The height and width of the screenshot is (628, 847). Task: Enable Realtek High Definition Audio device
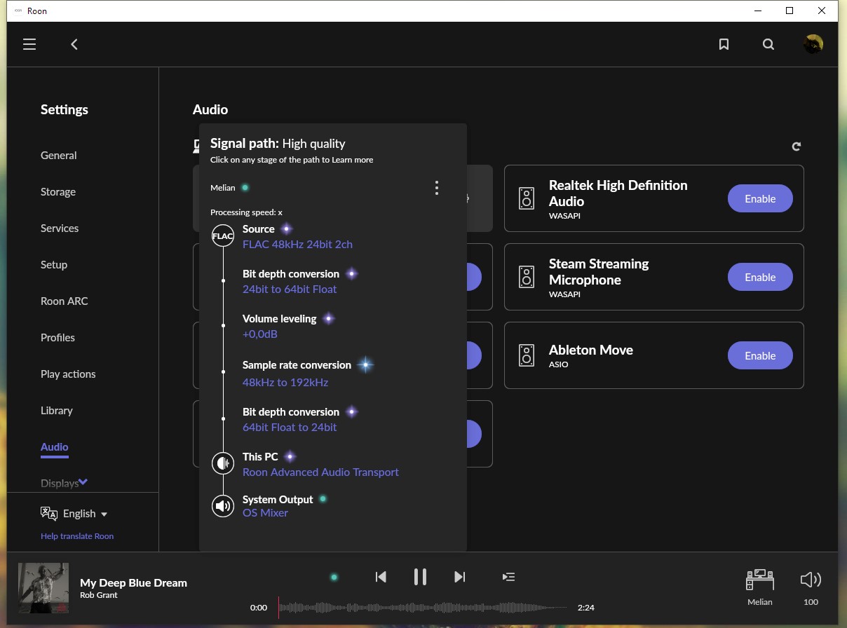[x=760, y=199]
